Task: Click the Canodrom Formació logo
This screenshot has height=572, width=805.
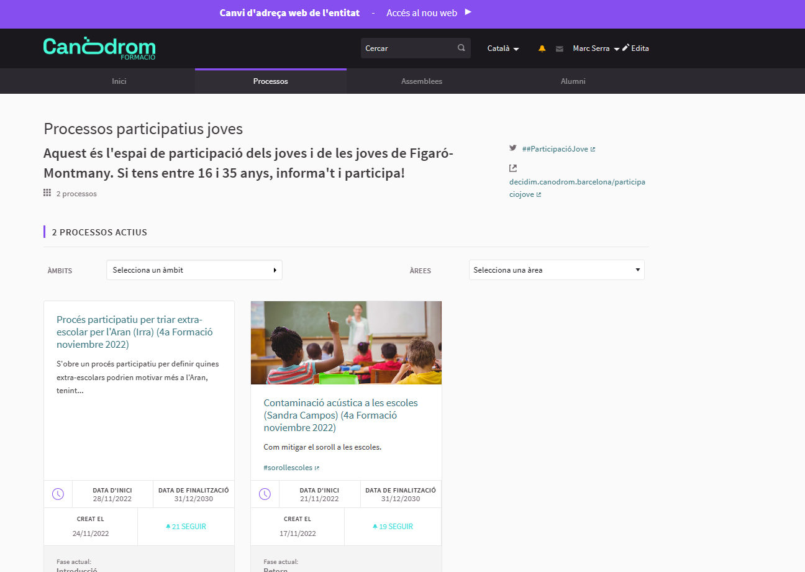Action: tap(99, 48)
